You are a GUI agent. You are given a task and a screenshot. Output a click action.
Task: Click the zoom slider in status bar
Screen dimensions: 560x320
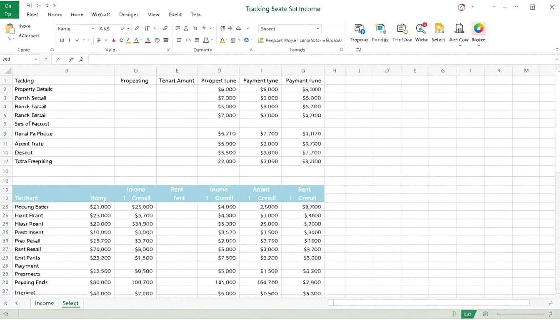521,314
